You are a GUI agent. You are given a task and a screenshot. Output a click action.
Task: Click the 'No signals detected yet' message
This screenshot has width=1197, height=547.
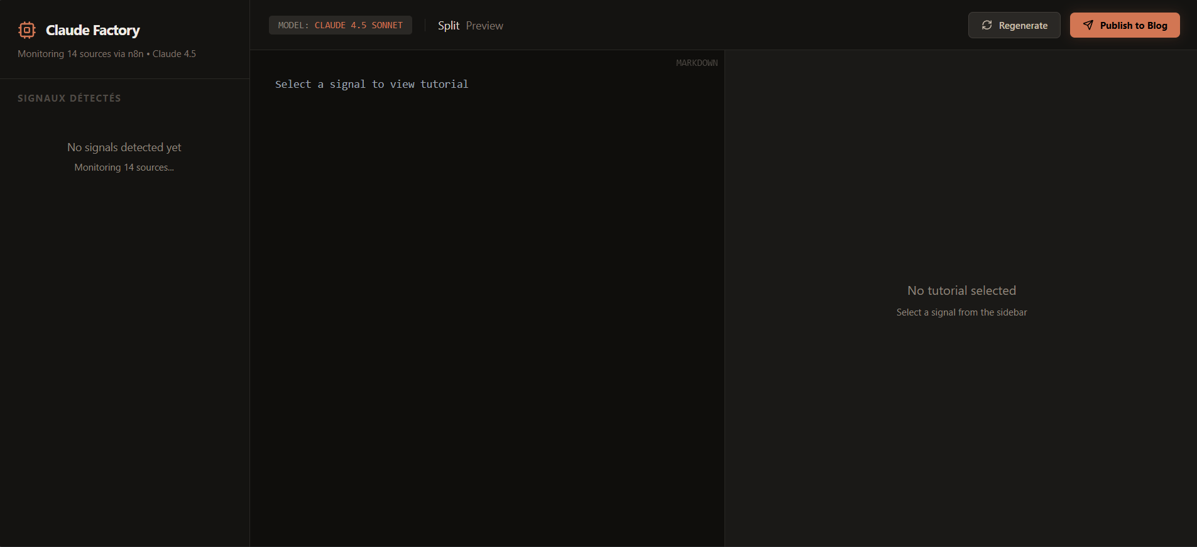point(124,147)
